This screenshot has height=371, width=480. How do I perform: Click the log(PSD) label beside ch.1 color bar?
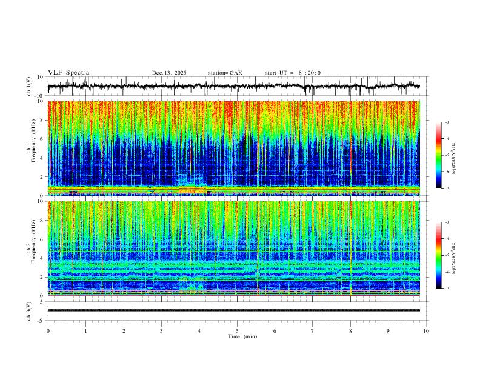[x=454, y=158]
